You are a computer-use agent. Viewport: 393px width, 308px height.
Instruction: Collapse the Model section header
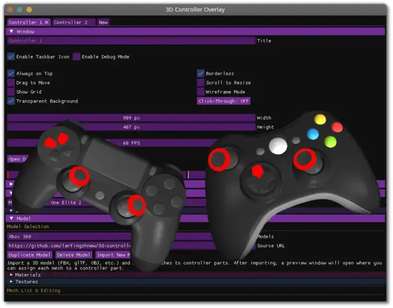click(196, 218)
